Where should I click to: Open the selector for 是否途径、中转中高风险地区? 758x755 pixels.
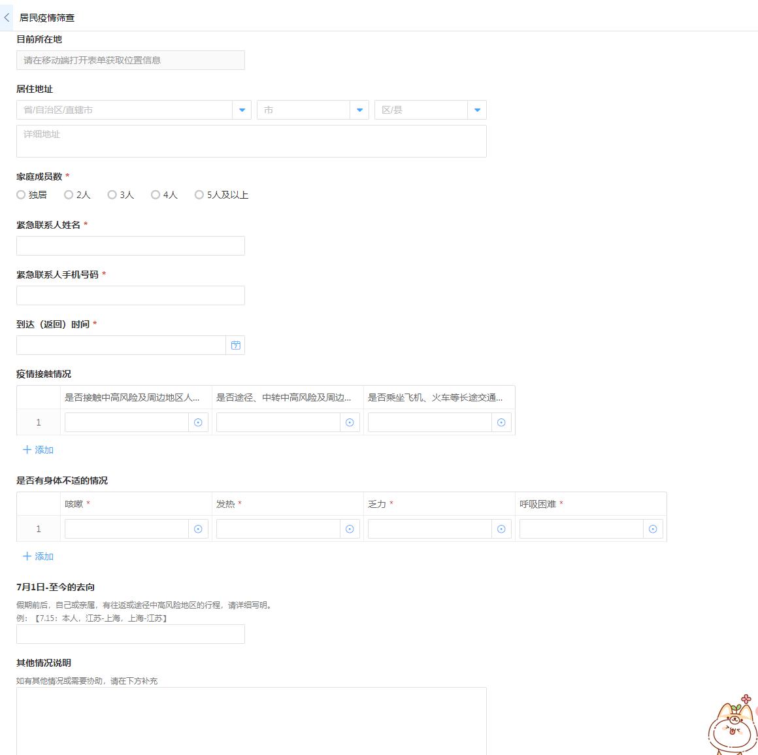(x=350, y=422)
